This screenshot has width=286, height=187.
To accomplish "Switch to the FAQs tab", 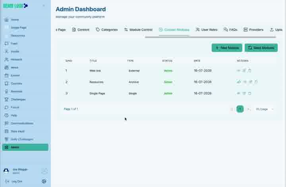I will click(230, 30).
